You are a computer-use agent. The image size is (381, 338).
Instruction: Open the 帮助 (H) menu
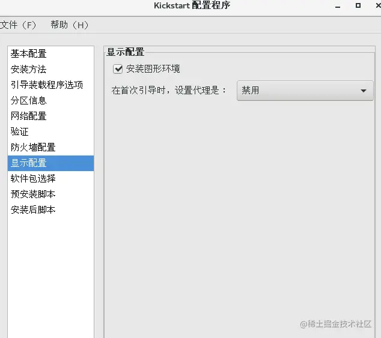click(x=69, y=25)
